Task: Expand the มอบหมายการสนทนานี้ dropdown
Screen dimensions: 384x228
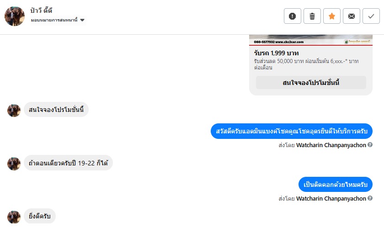Action: point(82,20)
